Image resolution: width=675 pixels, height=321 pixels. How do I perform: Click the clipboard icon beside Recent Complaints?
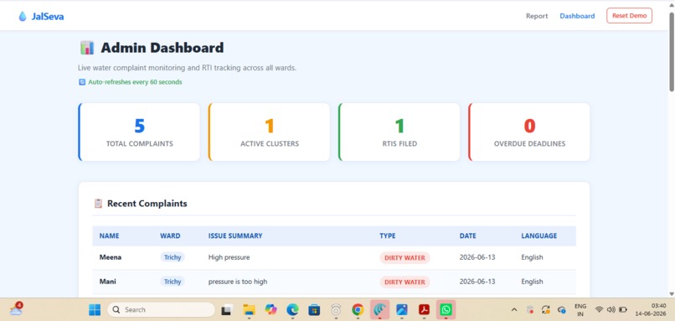pyautogui.click(x=98, y=204)
